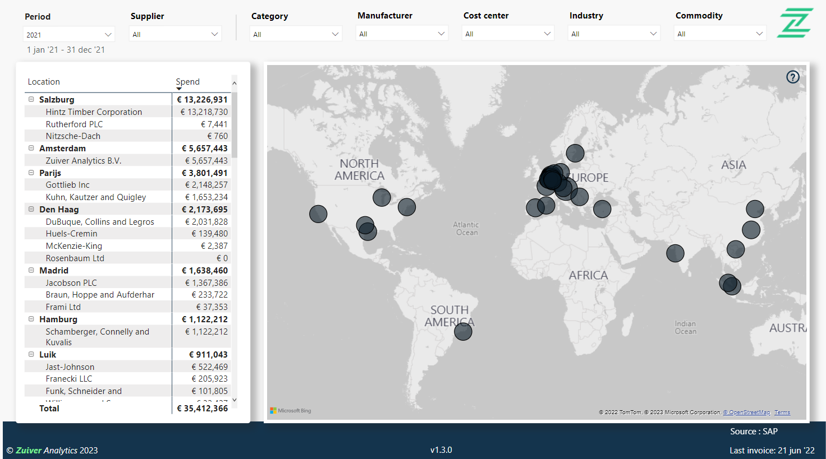The image size is (826, 459).
Task: Click the Zuiver Analytics Z logo
Action: tap(795, 23)
